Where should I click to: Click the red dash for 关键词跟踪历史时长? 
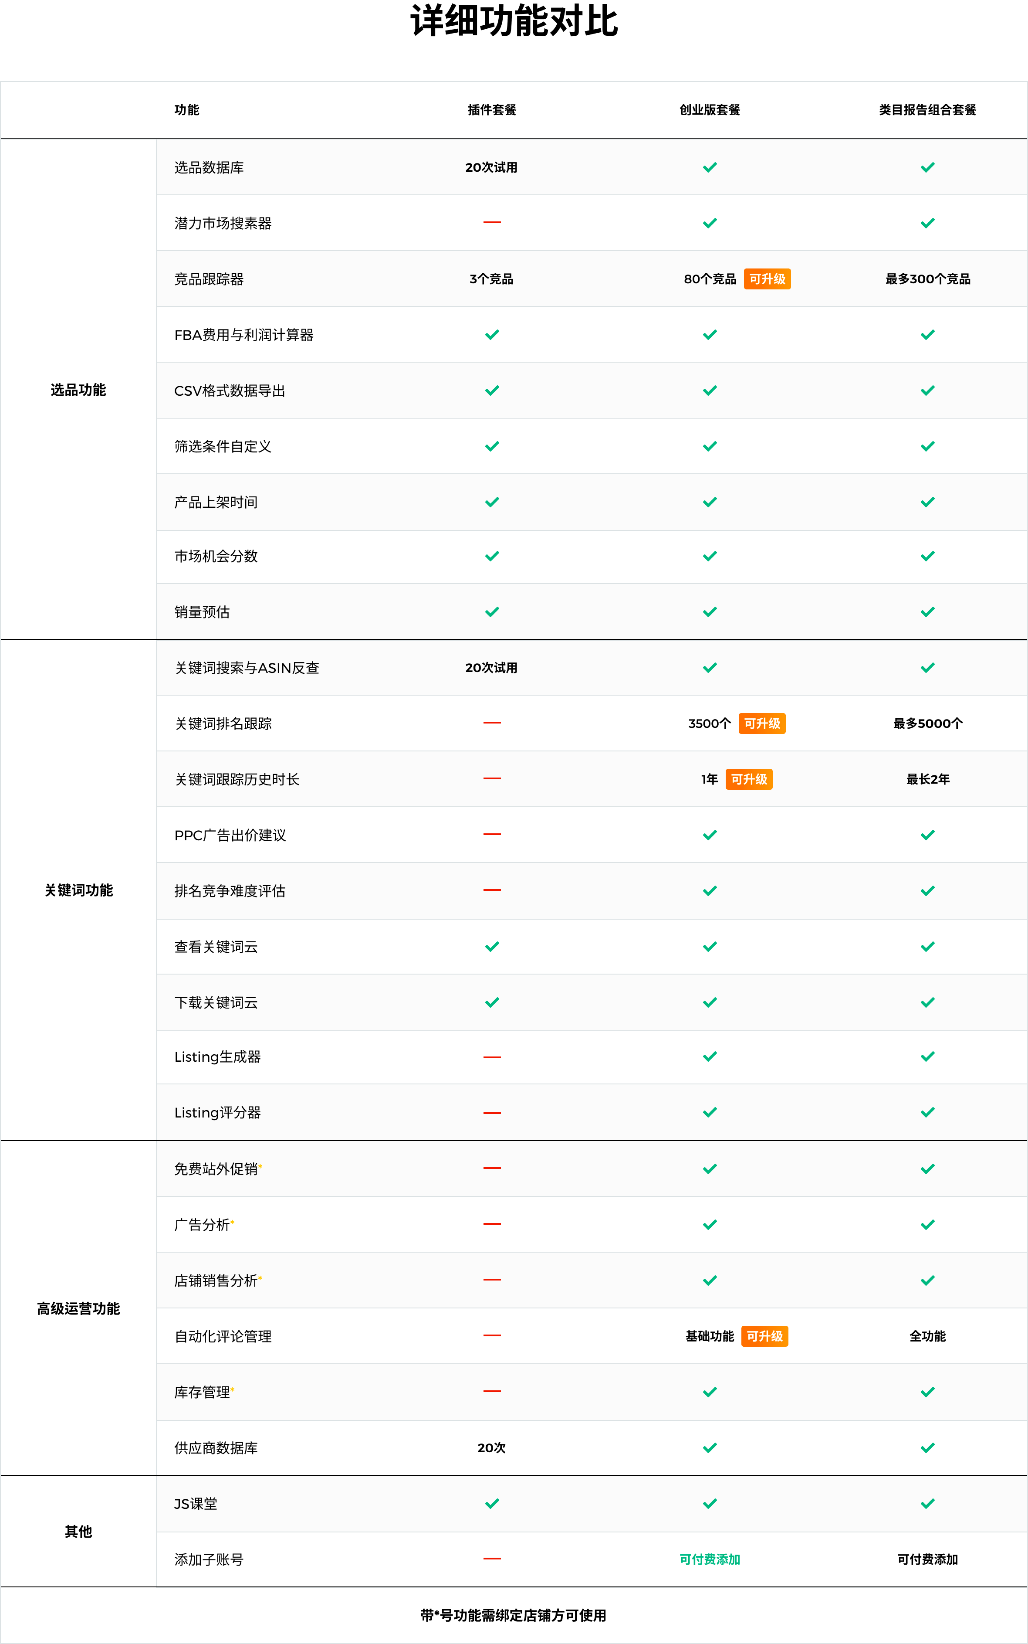coord(491,778)
